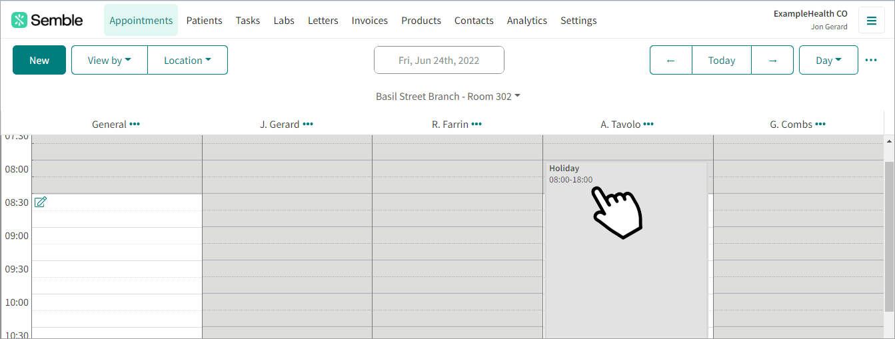Expand the Location dropdown

pos(187,60)
